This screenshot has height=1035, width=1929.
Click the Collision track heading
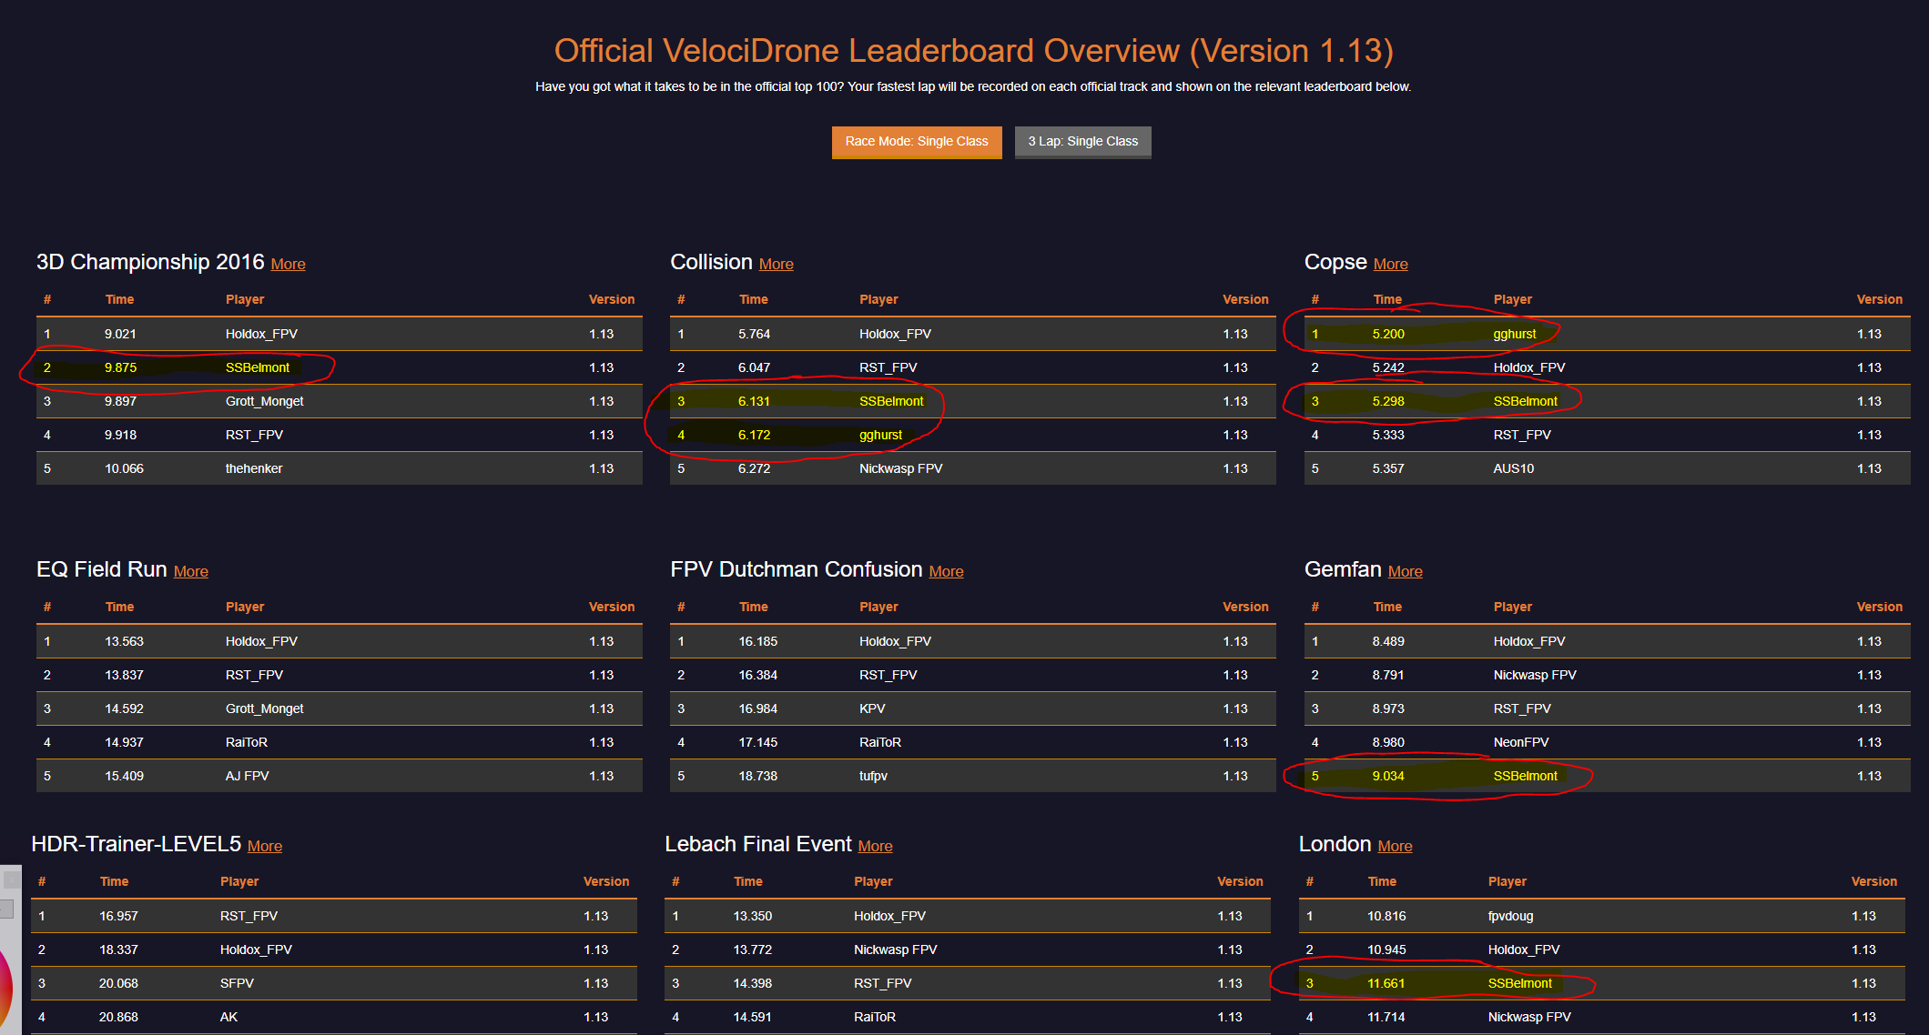[711, 262]
